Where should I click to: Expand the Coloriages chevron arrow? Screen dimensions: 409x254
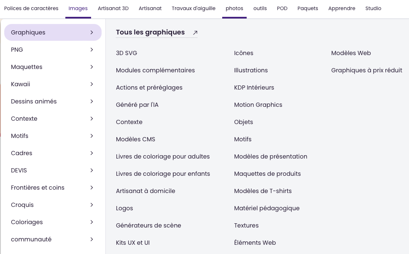91,222
